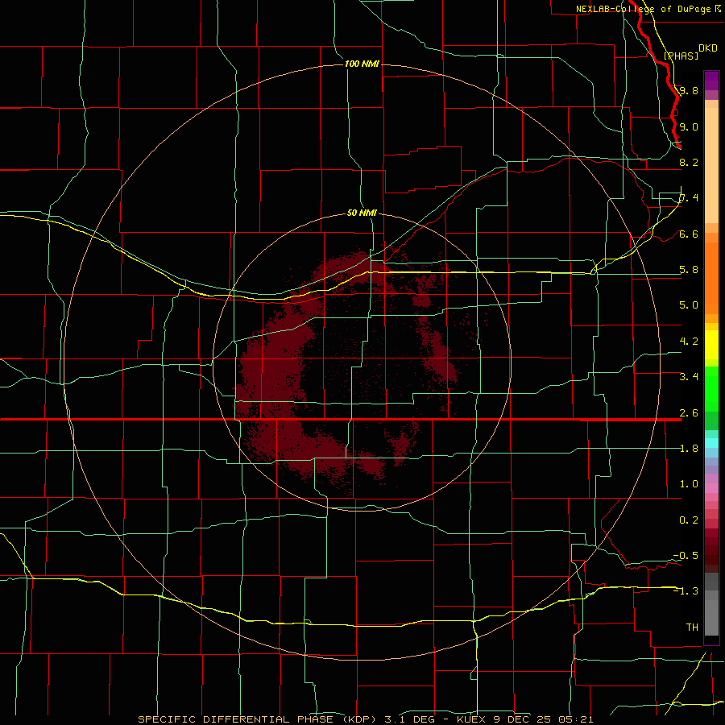This screenshot has width=725, height=725.
Task: Click the 50 NMI range ring label
Action: pyautogui.click(x=362, y=213)
